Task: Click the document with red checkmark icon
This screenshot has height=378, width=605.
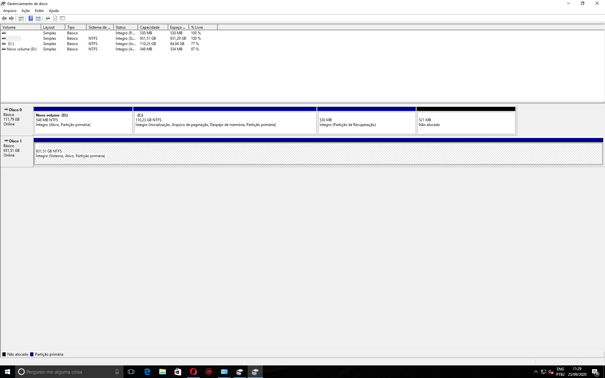Action: (55, 19)
